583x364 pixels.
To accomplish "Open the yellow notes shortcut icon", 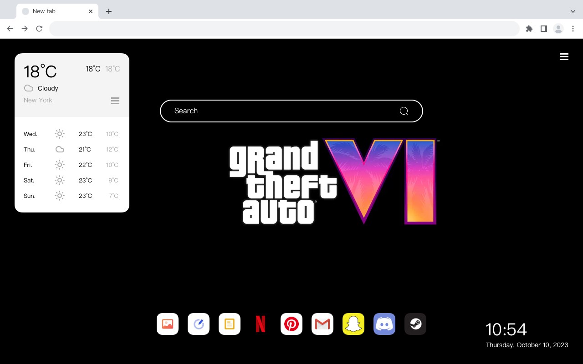I will coord(230,324).
